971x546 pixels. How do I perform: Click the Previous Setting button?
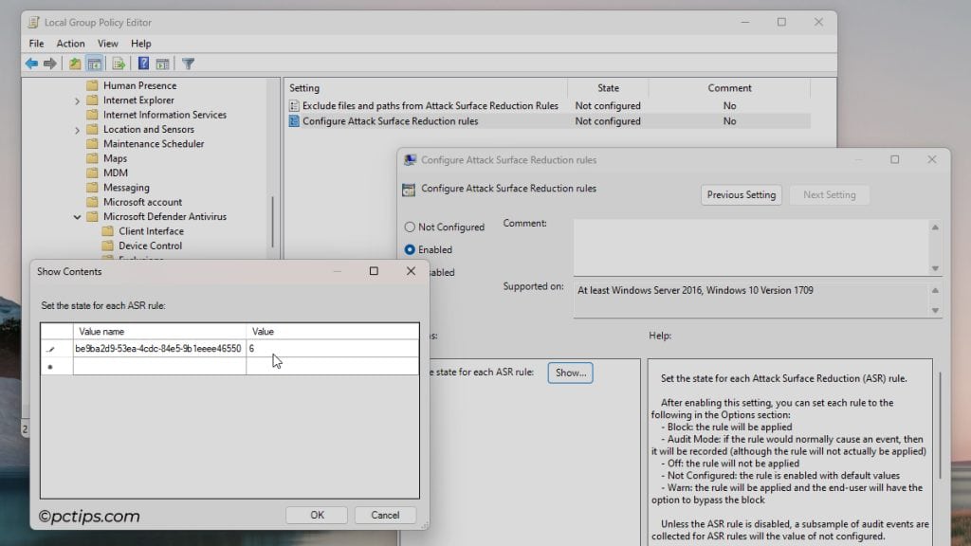point(741,194)
